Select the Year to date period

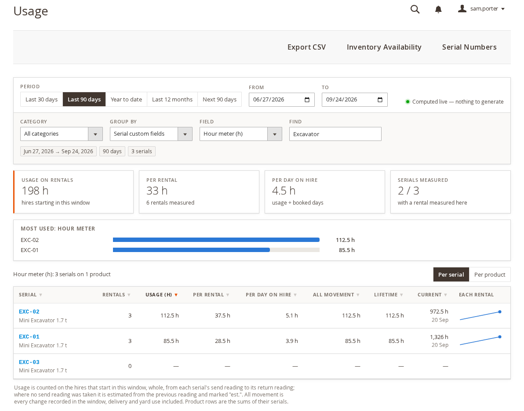(x=126, y=100)
